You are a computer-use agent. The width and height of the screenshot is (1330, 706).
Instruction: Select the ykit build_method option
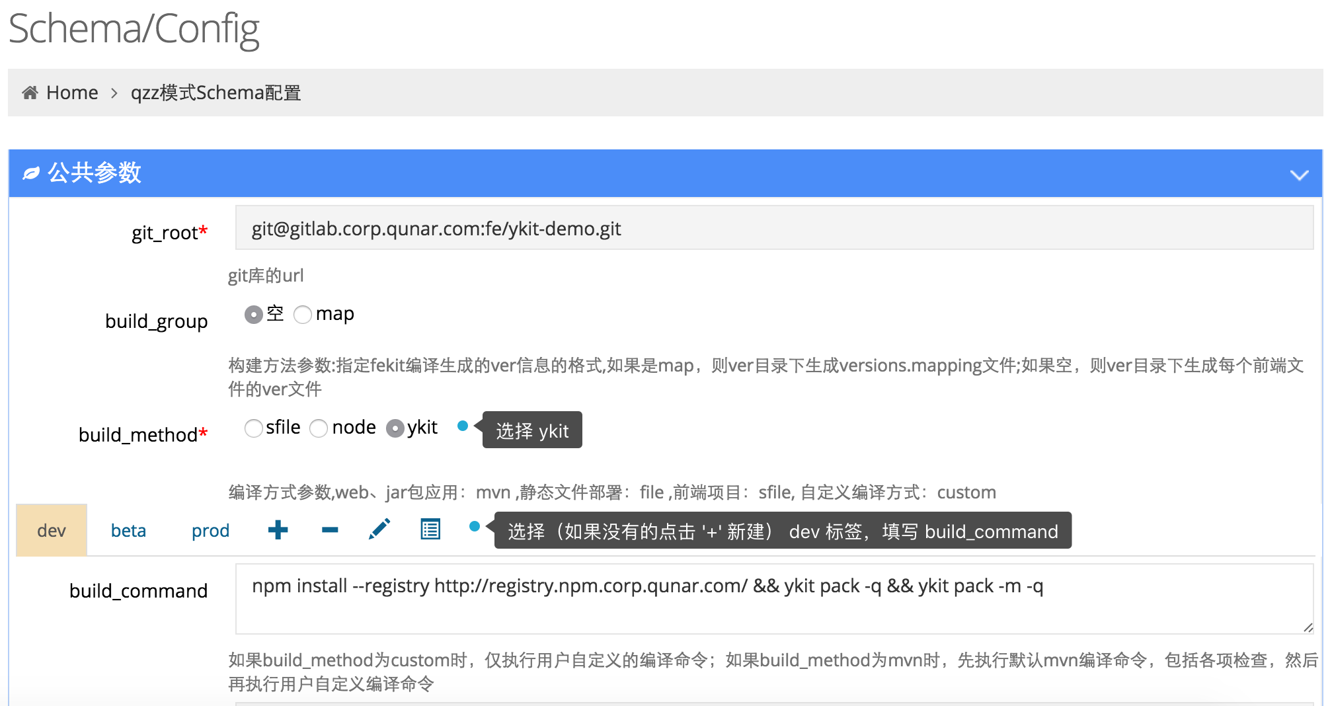[395, 428]
